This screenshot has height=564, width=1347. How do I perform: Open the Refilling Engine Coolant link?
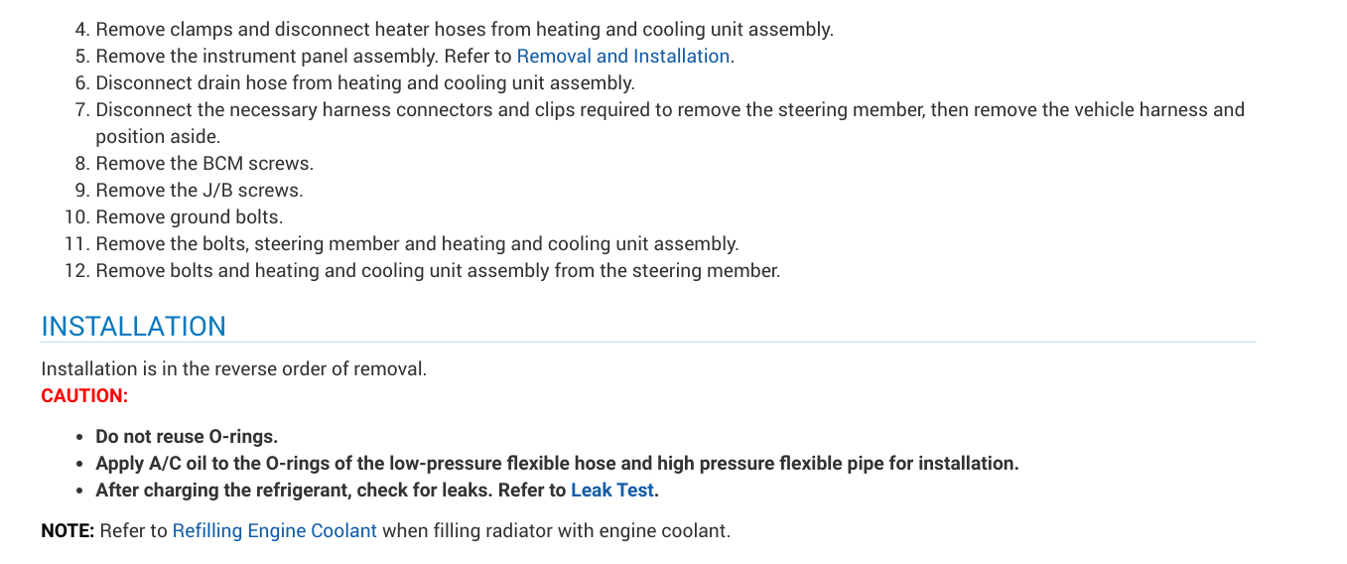tap(274, 531)
